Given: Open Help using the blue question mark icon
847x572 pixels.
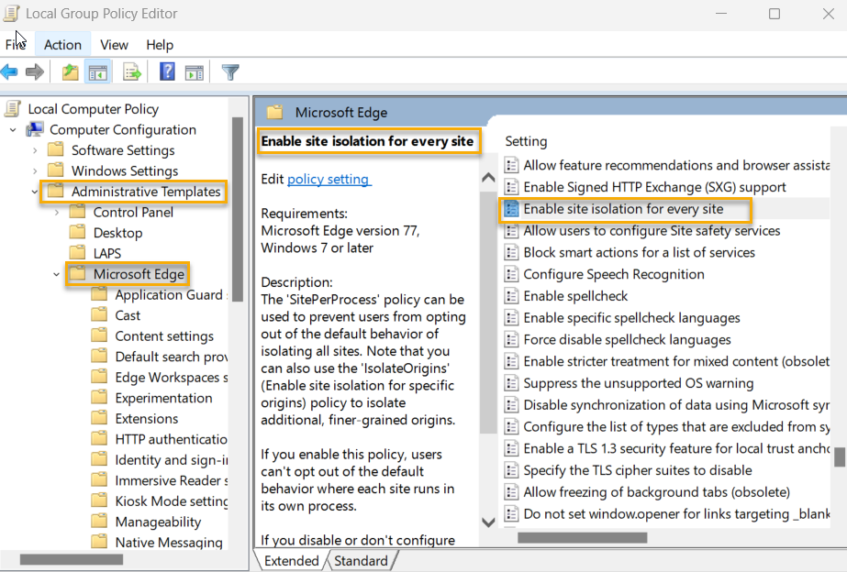Looking at the screenshot, I should 166,71.
